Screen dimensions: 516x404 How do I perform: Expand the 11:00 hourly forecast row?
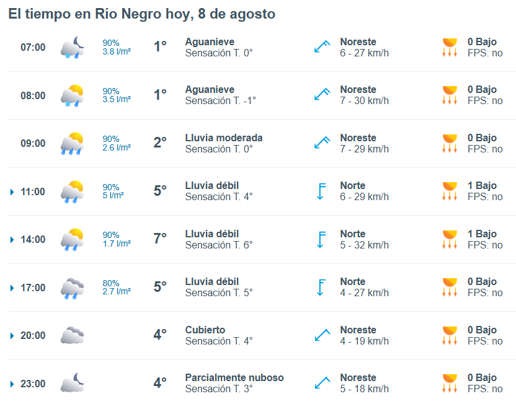click(x=12, y=192)
